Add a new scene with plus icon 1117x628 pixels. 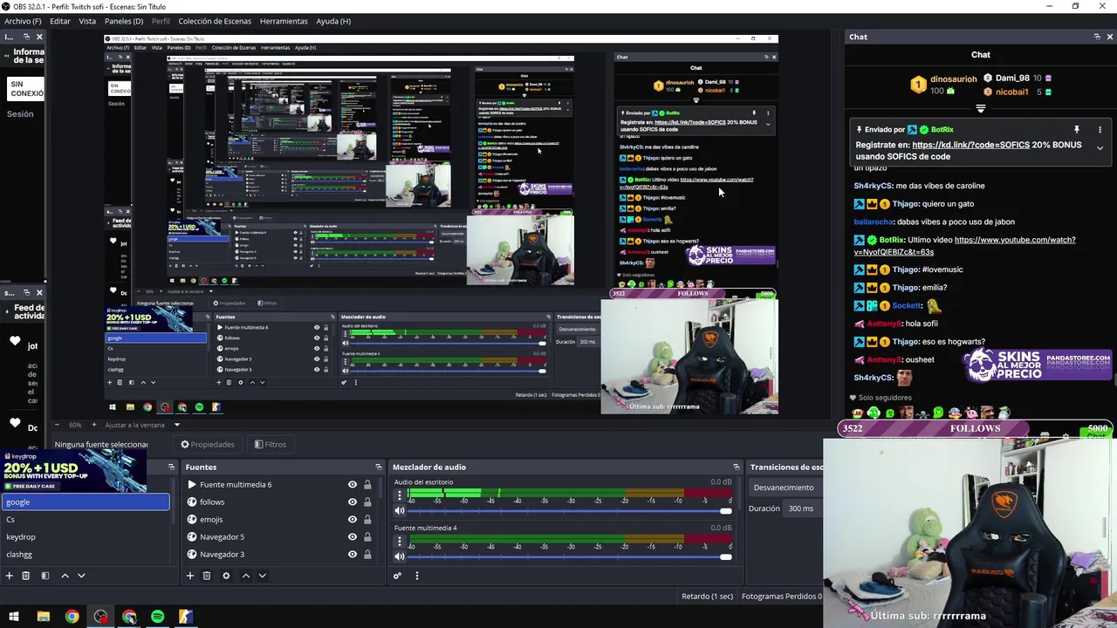click(x=9, y=576)
